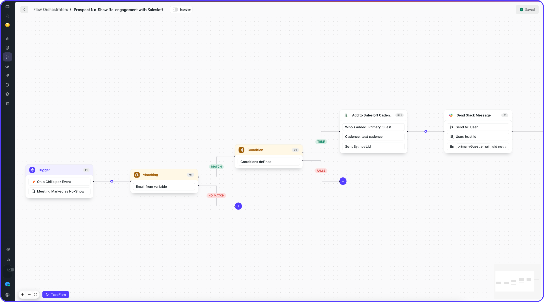Click the NO MATCH branch label

click(x=217, y=196)
